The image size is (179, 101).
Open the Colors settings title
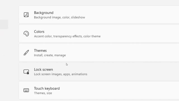point(39,32)
